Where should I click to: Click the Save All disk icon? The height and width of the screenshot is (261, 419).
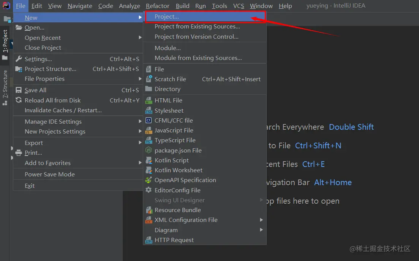[19, 90]
